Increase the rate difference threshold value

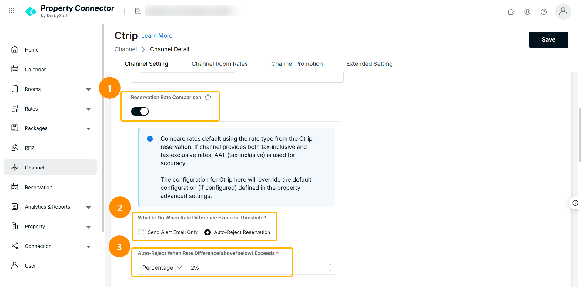pyautogui.click(x=330, y=265)
